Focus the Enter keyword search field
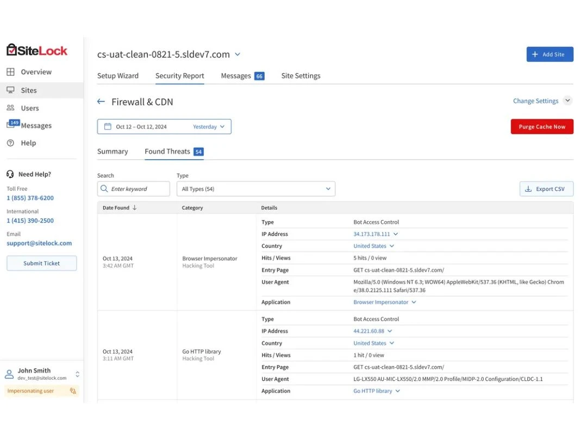 [x=134, y=189]
